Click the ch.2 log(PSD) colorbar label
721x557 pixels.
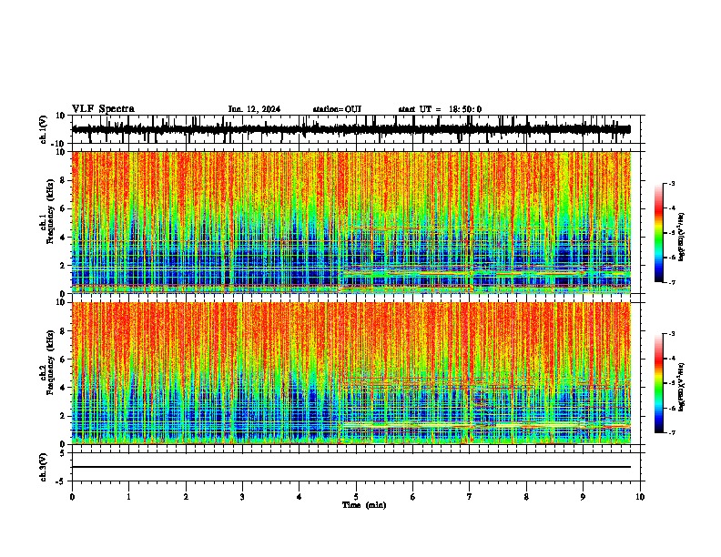coord(682,388)
